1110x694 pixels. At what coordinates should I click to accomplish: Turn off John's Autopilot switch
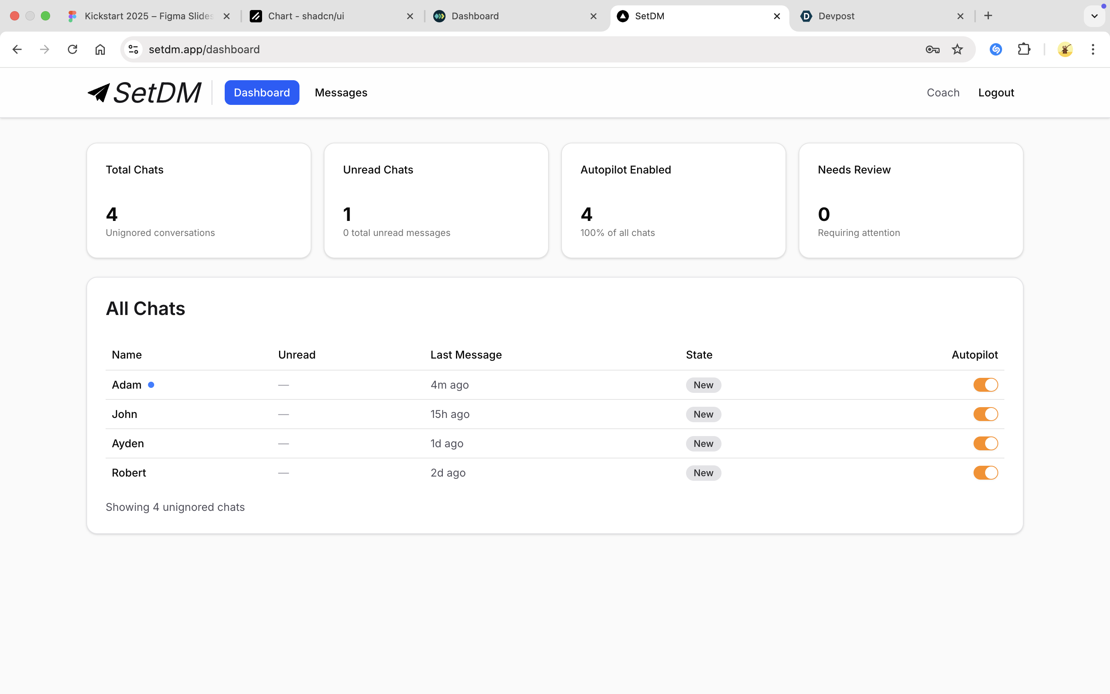pyautogui.click(x=985, y=414)
